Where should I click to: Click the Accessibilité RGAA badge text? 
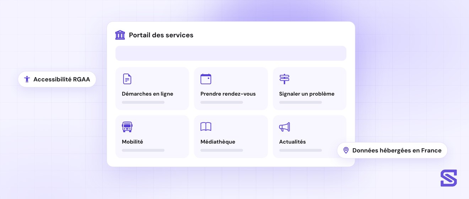pos(62,79)
